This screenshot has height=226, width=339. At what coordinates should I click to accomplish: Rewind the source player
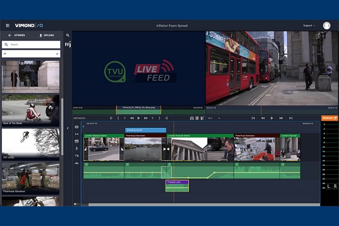(132, 118)
